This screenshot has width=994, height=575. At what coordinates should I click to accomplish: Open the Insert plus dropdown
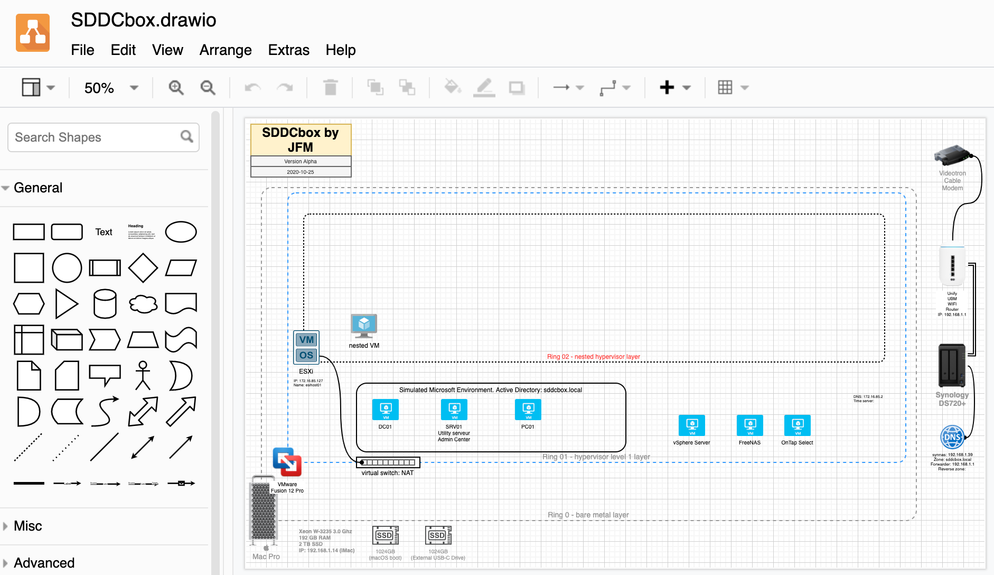(675, 87)
